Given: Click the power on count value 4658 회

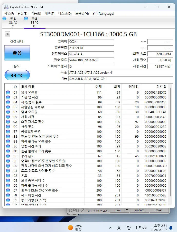Looking at the screenshot, I should (160, 60).
